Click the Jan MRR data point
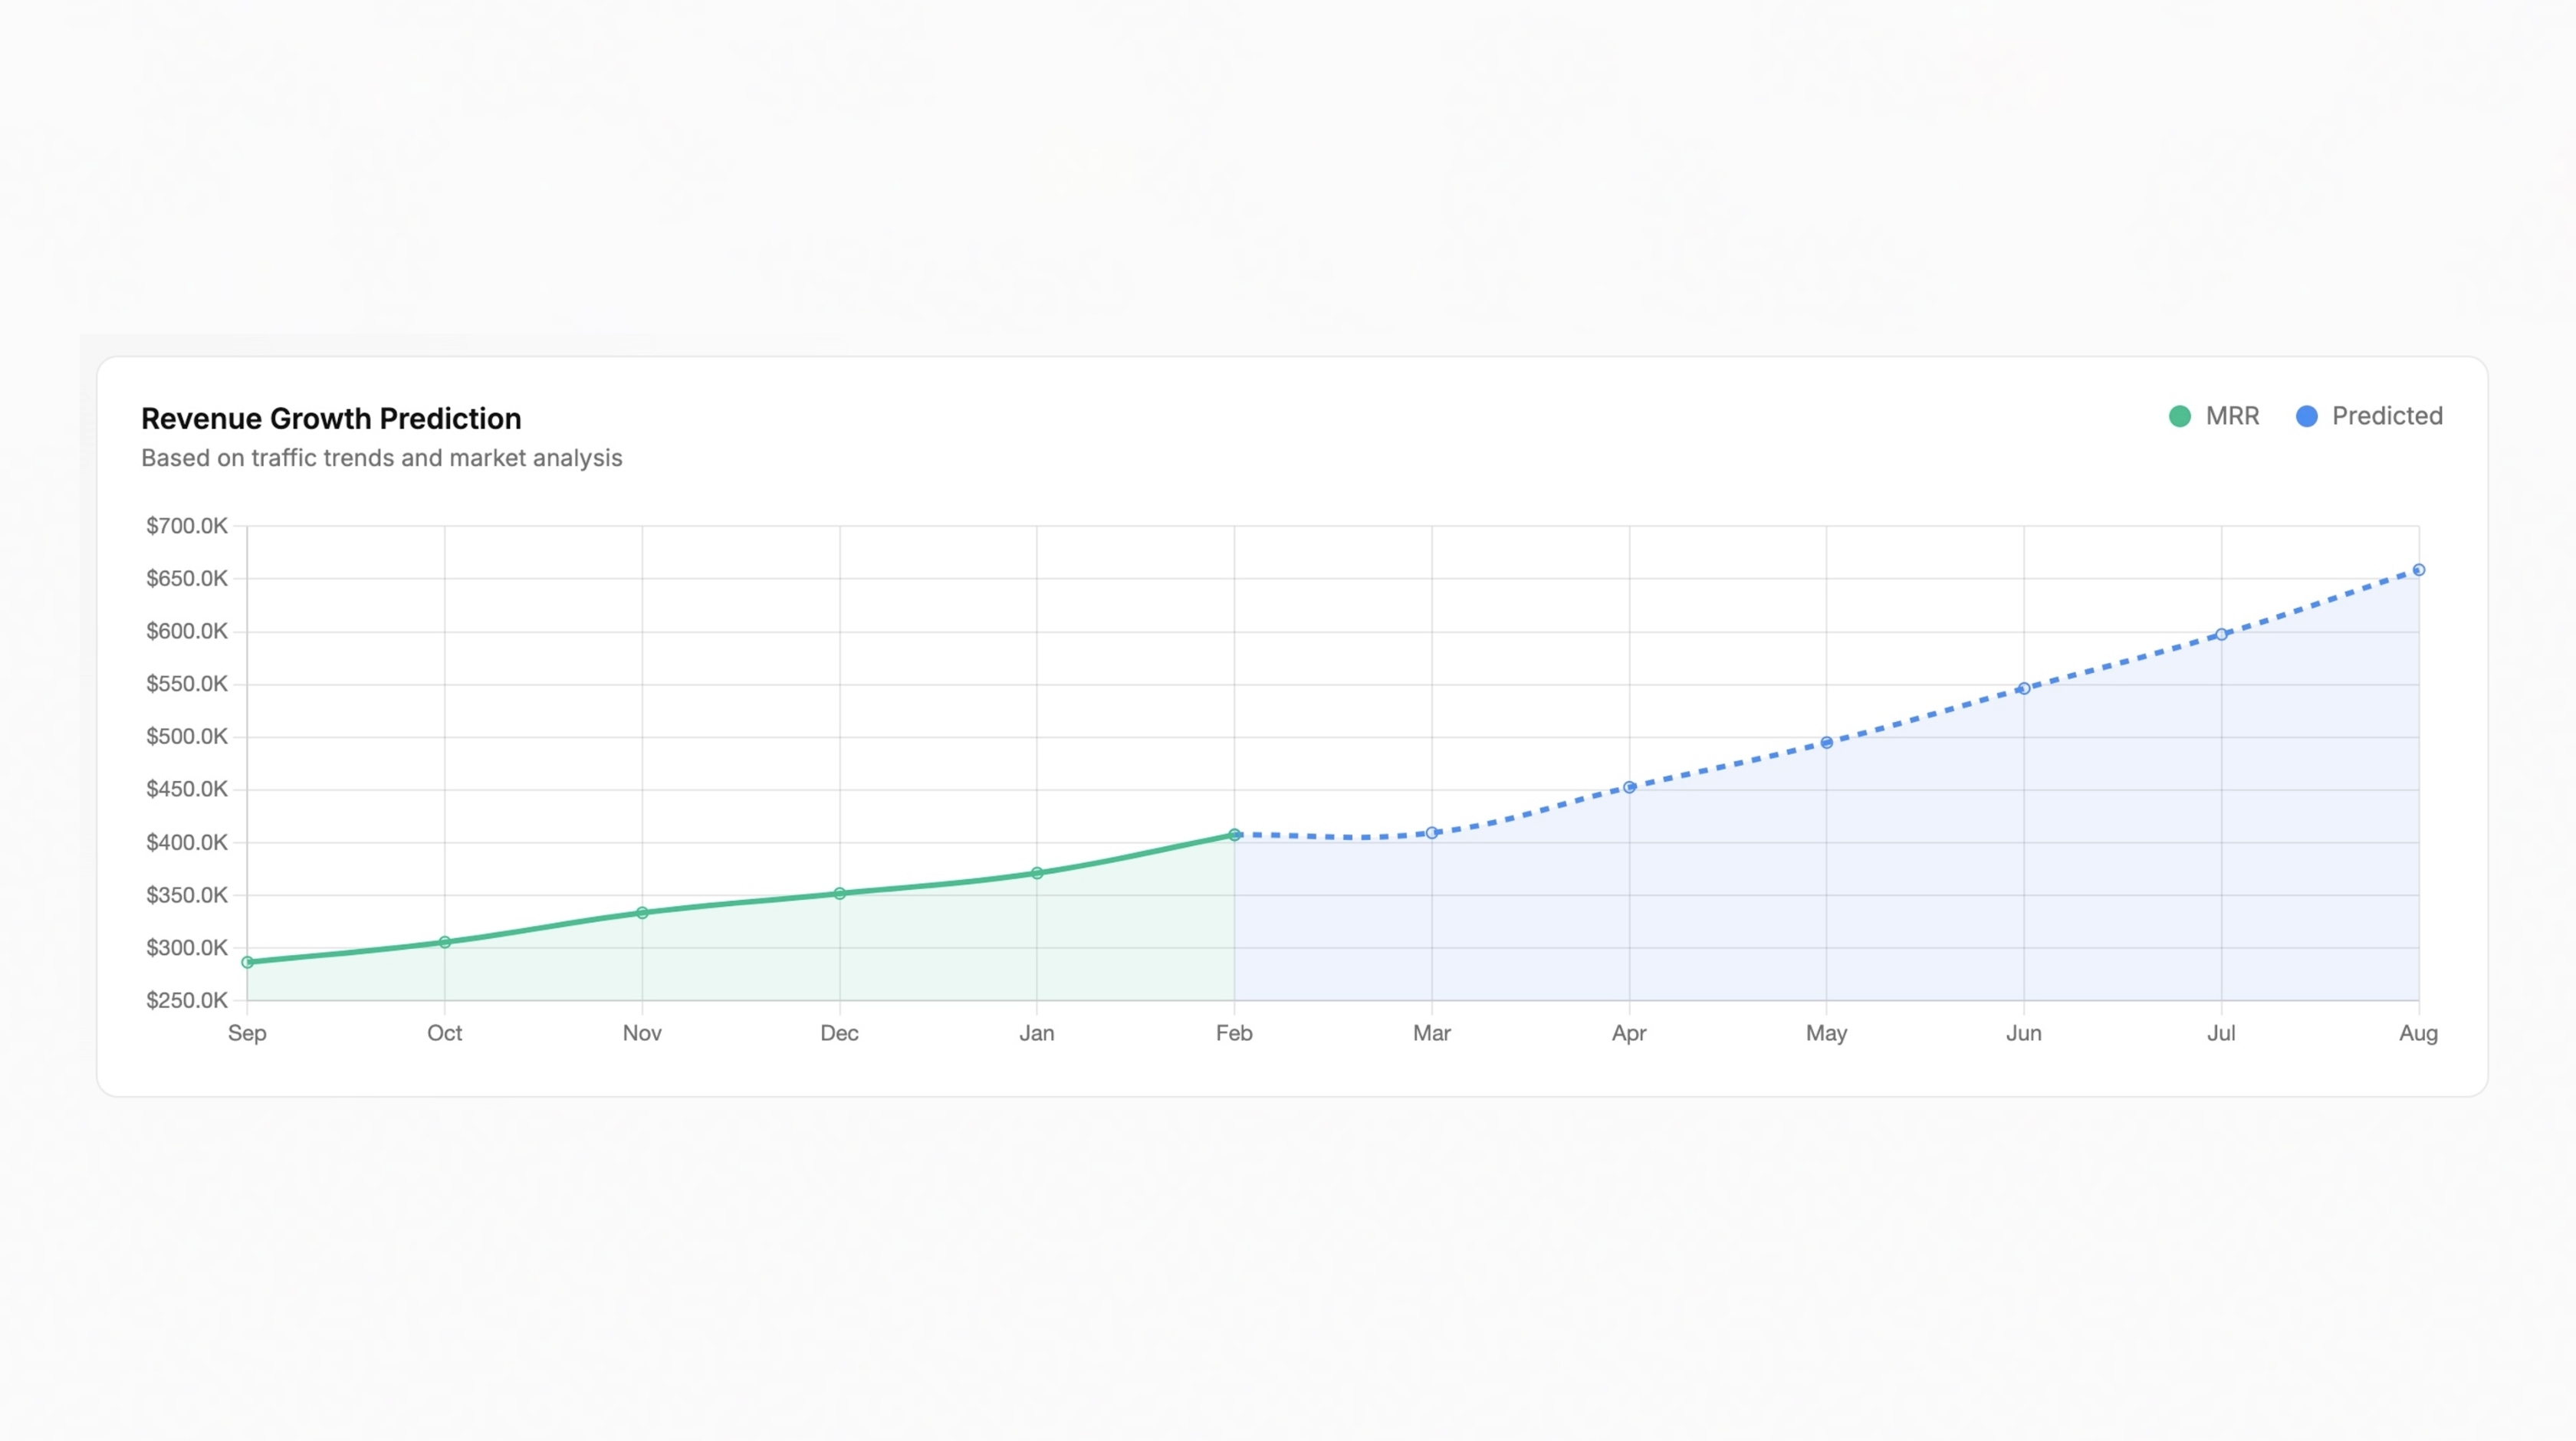2576x1441 pixels. [1037, 873]
